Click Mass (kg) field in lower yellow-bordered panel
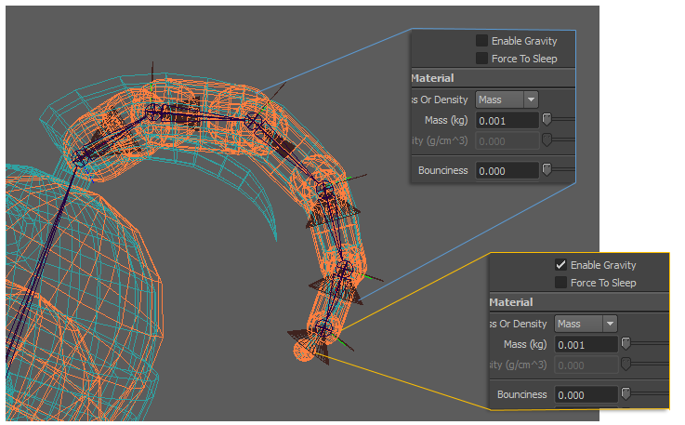Viewport: 685px width, 425px height. coord(586,345)
